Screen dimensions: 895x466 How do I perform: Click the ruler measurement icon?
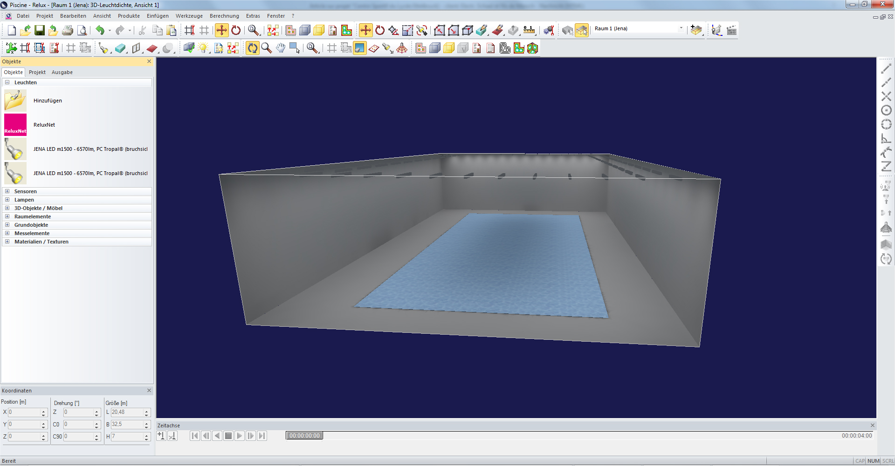(529, 31)
